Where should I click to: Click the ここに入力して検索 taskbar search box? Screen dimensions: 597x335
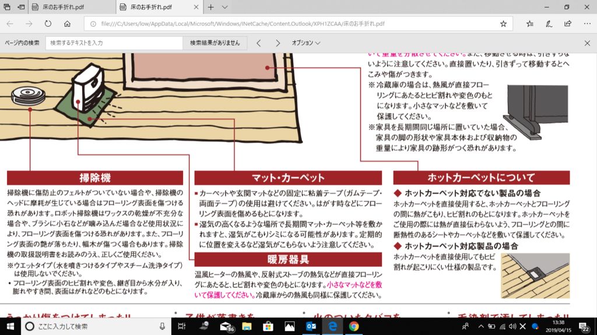pyautogui.click(x=96, y=326)
